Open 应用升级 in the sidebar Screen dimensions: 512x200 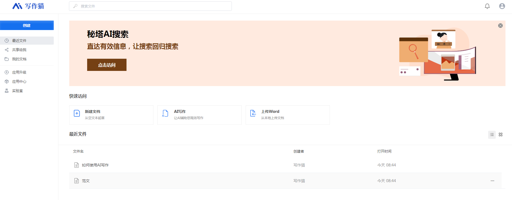click(x=19, y=72)
